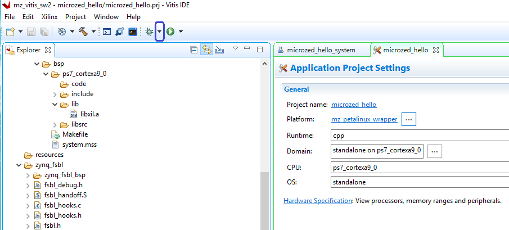Image resolution: width=509 pixels, height=230 pixels.
Task: Click the OS field showing standalone
Action: click(x=420, y=182)
